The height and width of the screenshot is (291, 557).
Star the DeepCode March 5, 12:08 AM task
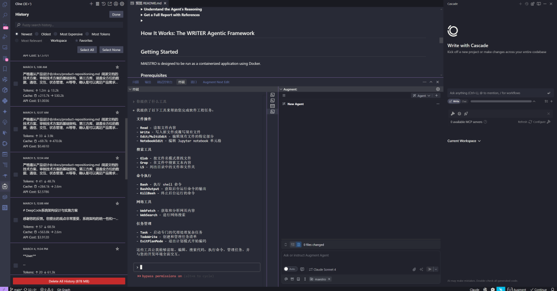click(x=117, y=203)
